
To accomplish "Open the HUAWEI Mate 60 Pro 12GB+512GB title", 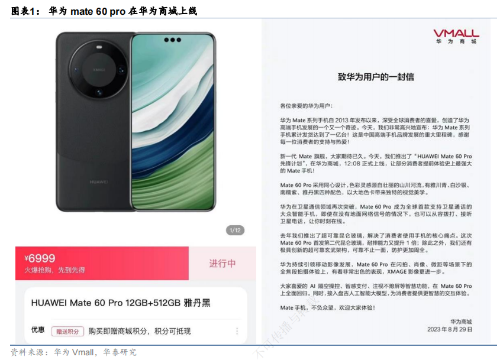I will [x=121, y=303].
